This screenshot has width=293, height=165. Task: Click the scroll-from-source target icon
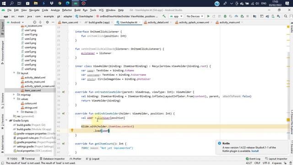[35, 22]
